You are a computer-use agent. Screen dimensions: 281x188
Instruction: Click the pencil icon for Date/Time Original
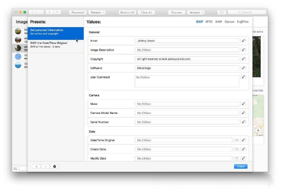point(243,140)
